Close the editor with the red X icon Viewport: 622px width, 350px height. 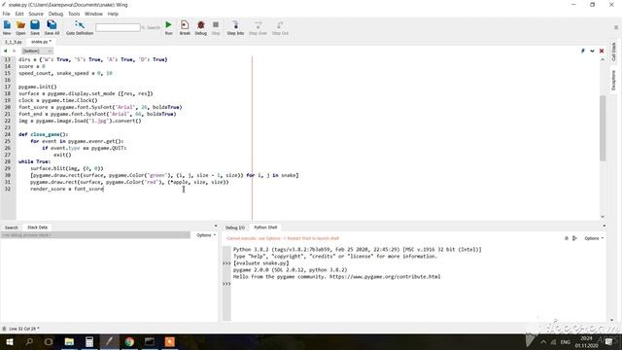point(602,51)
